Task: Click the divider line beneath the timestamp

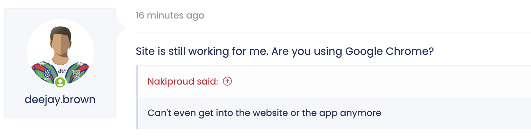Action: 333,33
